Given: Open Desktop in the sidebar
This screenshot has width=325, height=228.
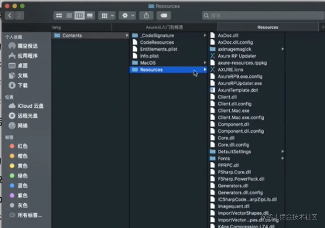Looking at the screenshot, I should [18, 66].
